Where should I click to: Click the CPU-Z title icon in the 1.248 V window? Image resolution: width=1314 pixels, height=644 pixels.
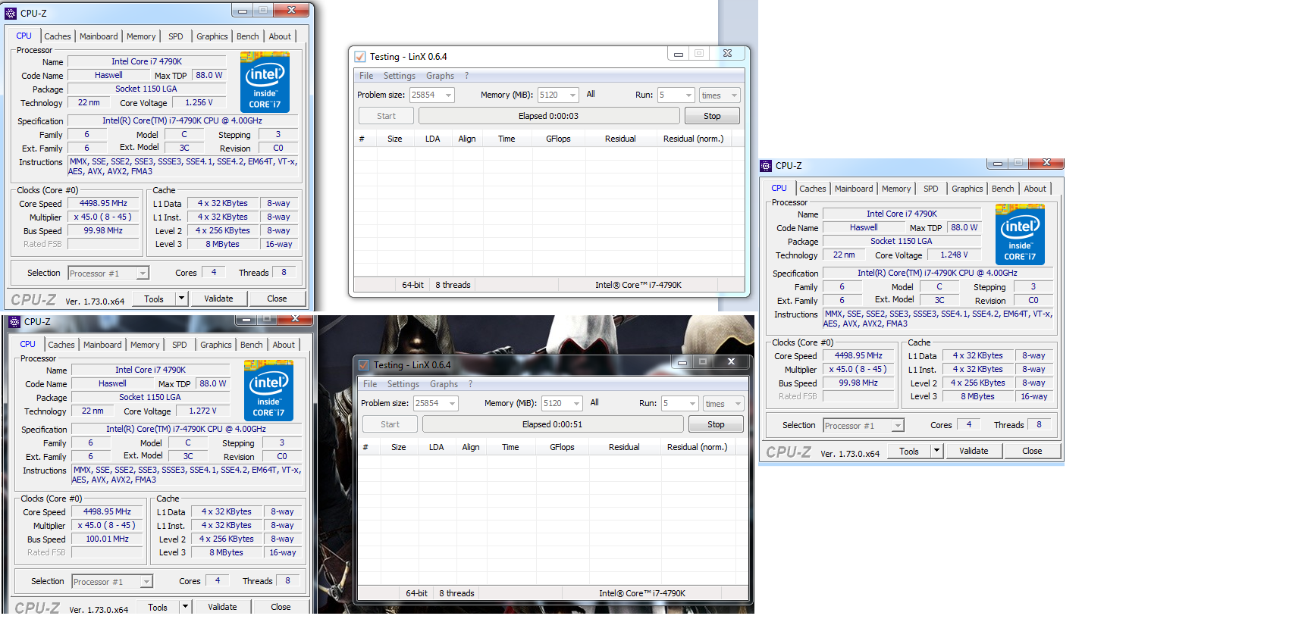pos(766,165)
